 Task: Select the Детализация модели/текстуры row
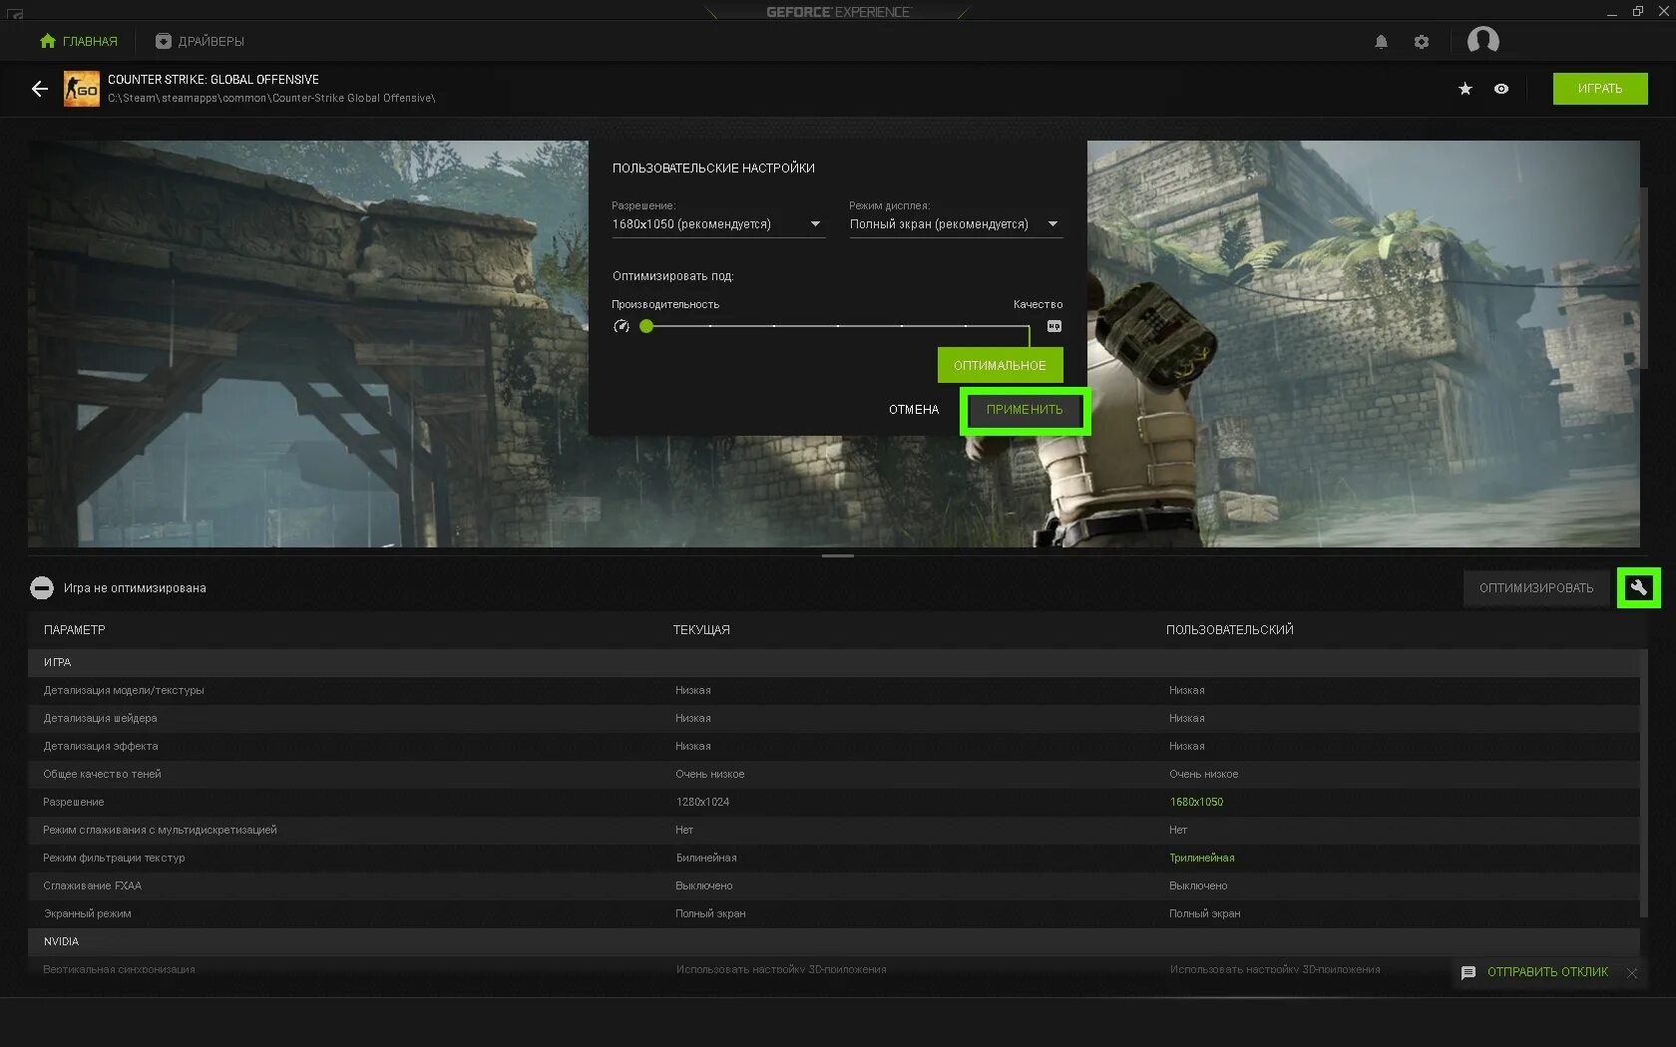tap(834, 690)
